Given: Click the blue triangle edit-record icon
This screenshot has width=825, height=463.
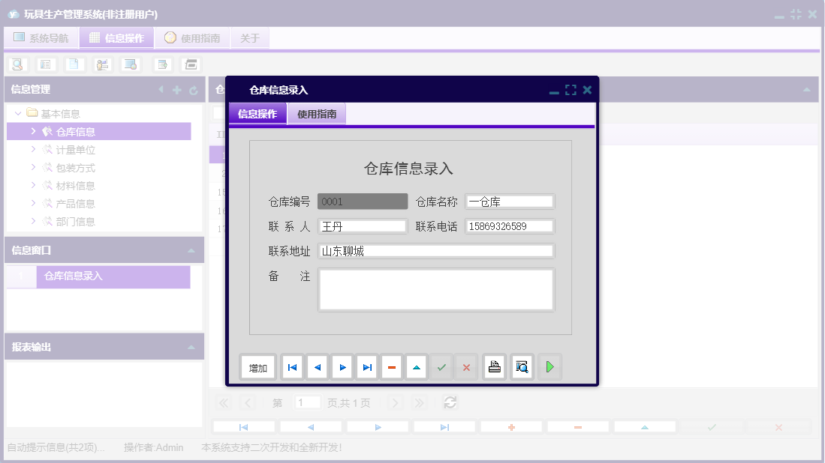Looking at the screenshot, I should tap(417, 366).
